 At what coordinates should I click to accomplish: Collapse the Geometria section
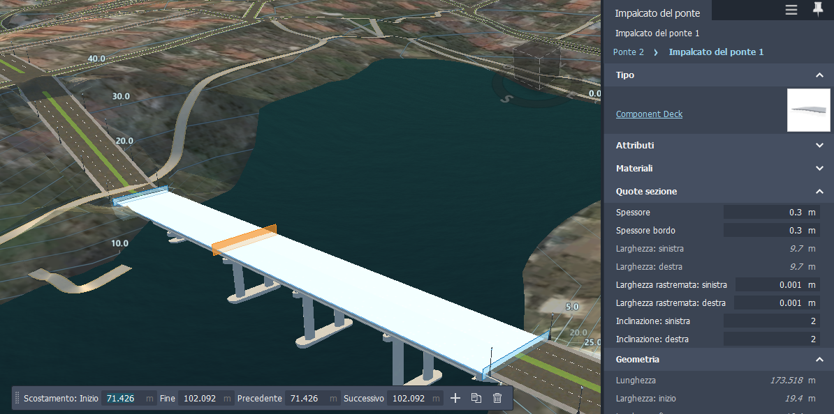819,360
